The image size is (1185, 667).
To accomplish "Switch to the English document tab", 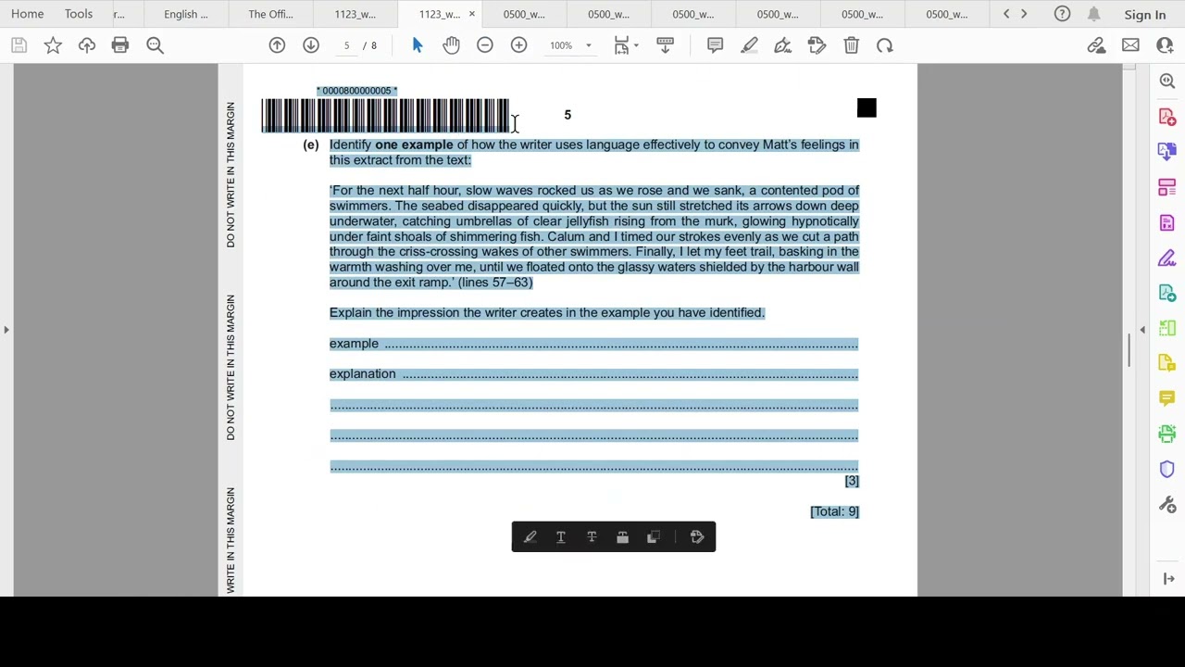I will click(x=186, y=14).
